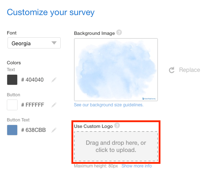Click the # 404040 text color value
The image size is (210, 171).
(32, 80)
